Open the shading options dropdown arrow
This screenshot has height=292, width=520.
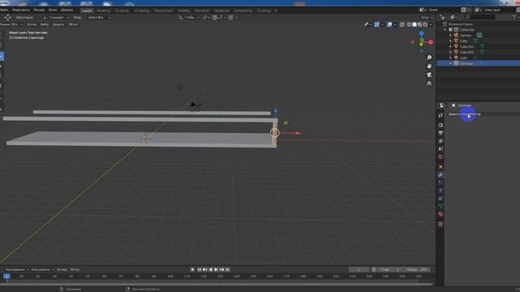(431, 24)
